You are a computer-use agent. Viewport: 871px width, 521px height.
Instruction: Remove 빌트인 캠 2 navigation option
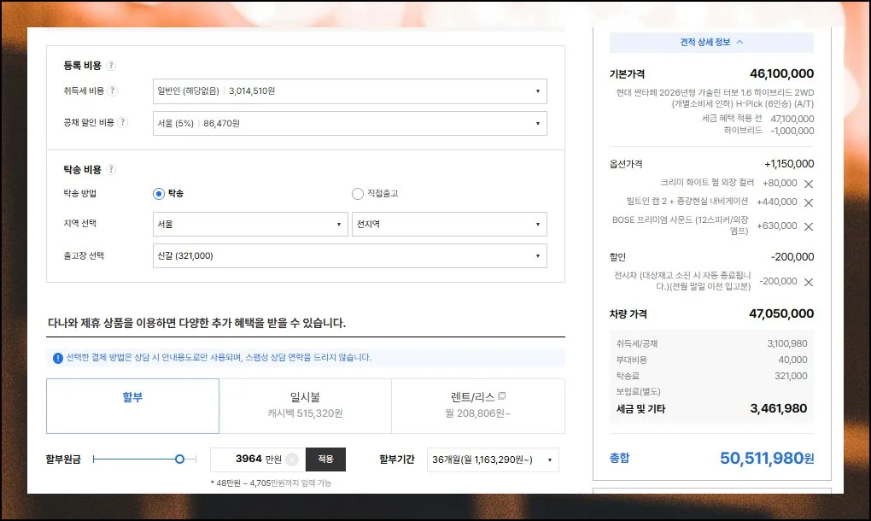coord(809,202)
